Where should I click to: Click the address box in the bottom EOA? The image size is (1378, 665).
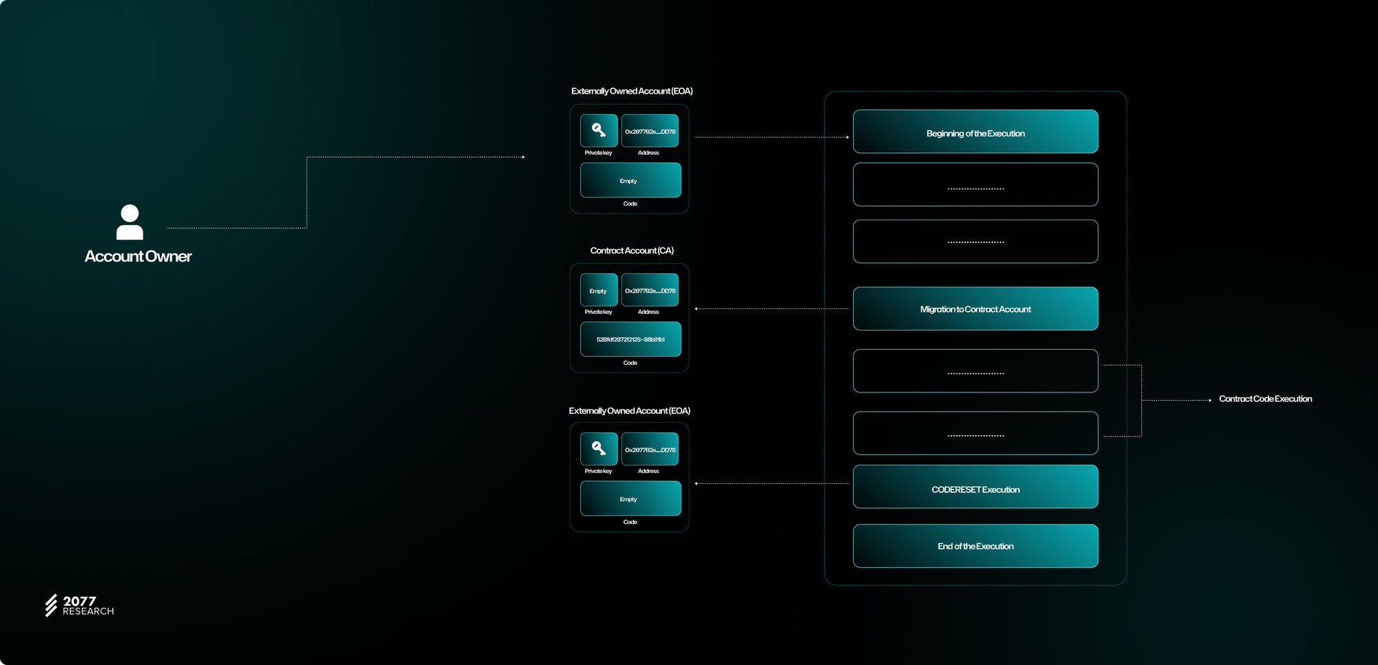coord(650,449)
